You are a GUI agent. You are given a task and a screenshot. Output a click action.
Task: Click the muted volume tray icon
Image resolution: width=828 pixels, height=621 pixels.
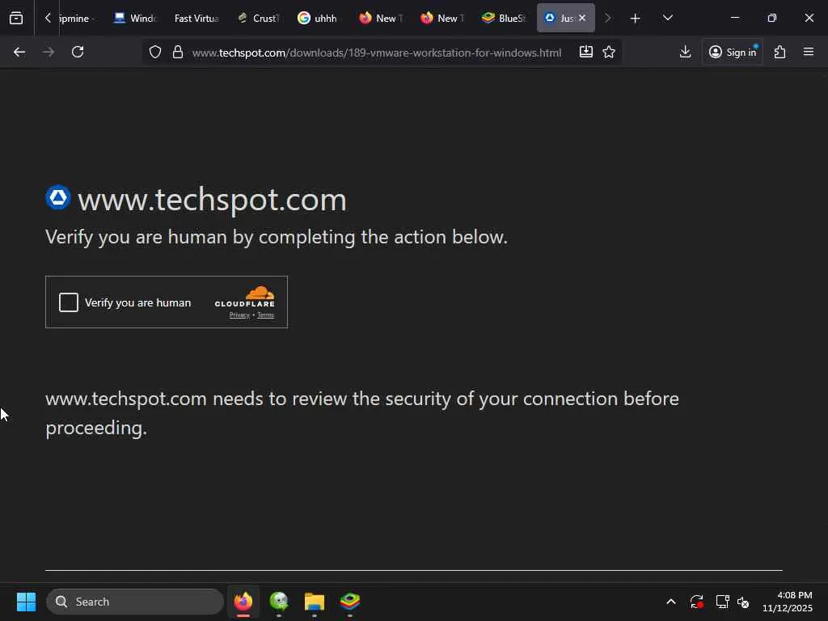[x=743, y=602]
